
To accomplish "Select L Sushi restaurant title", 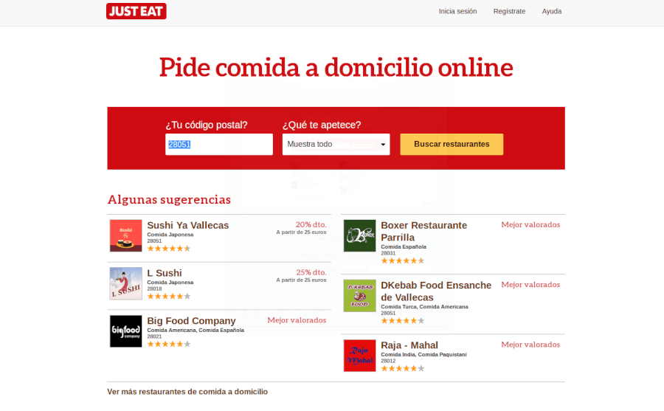I will pos(165,273).
